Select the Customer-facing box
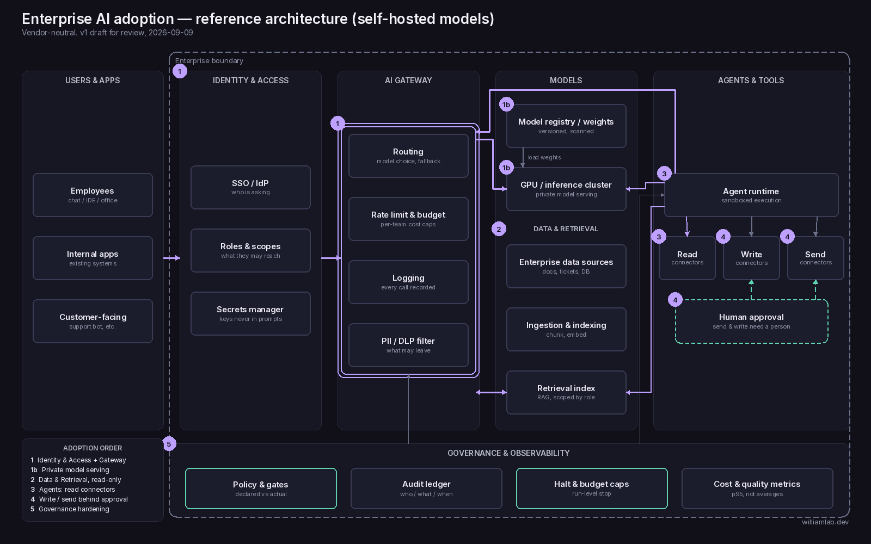The image size is (871, 544). 93,321
